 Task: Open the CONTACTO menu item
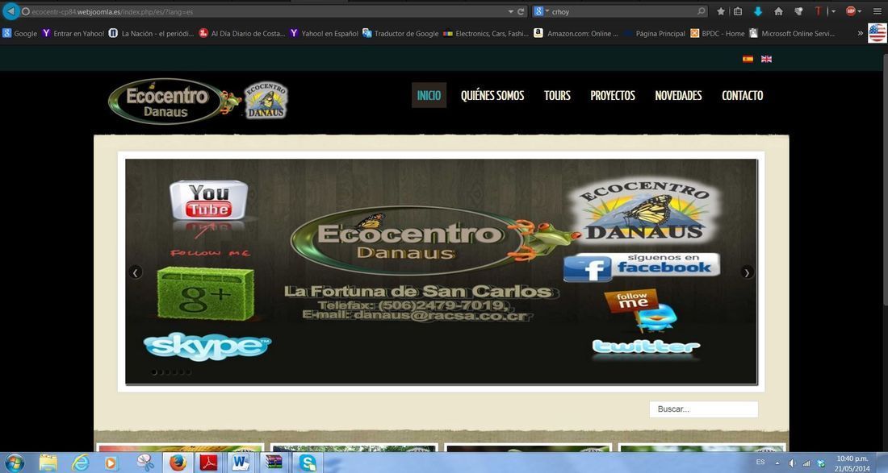point(743,96)
